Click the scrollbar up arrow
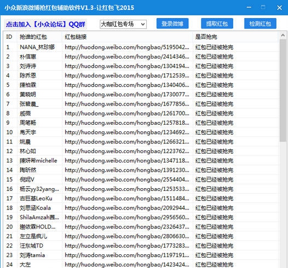The width and height of the screenshot is (288, 268). pyautogui.click(x=283, y=35)
